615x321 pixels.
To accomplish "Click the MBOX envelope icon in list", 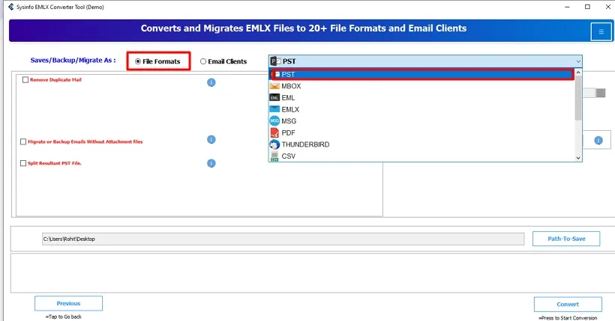I will [x=274, y=86].
